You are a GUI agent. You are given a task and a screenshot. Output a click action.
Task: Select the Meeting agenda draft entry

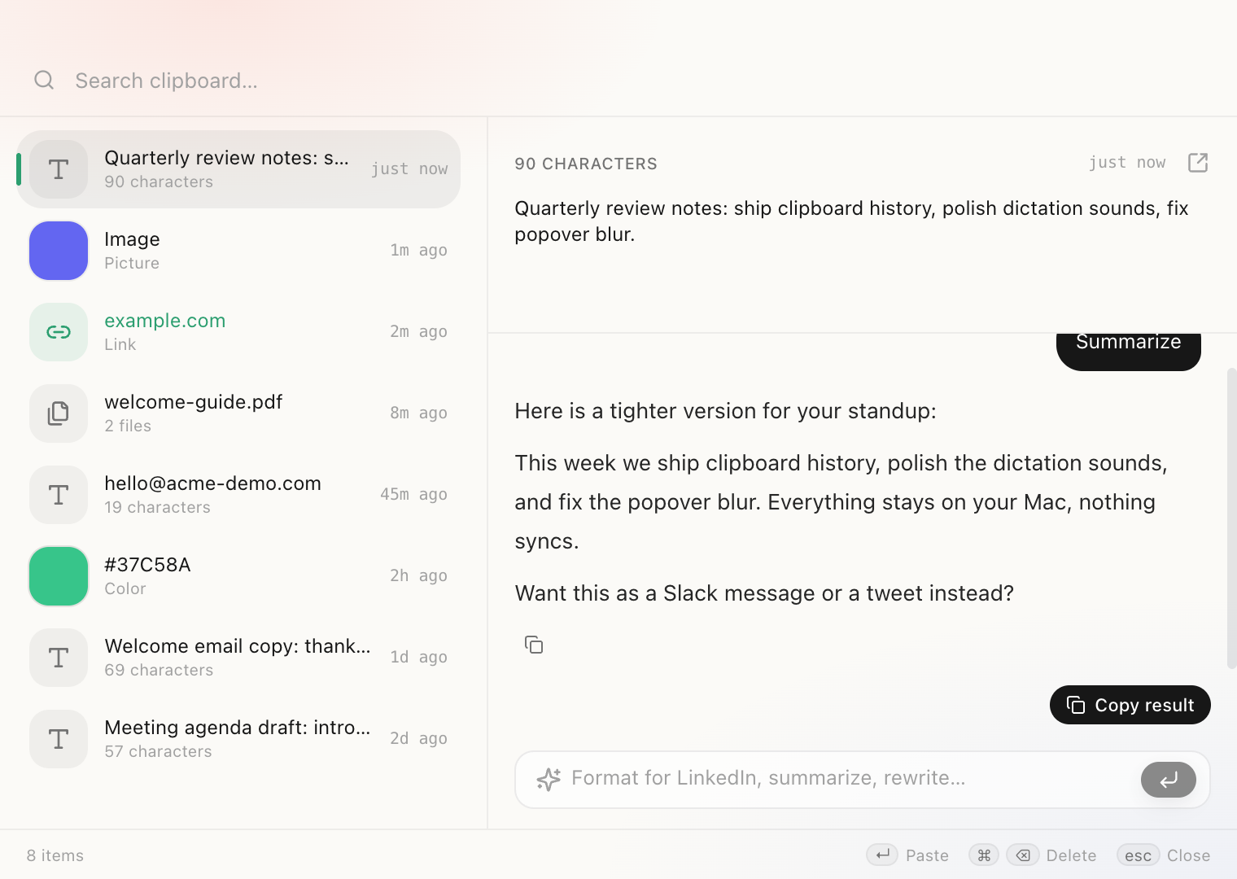click(x=238, y=739)
